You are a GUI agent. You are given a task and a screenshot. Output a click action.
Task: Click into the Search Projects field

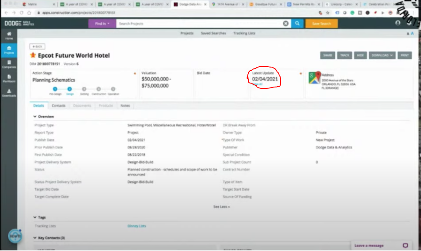point(199,23)
